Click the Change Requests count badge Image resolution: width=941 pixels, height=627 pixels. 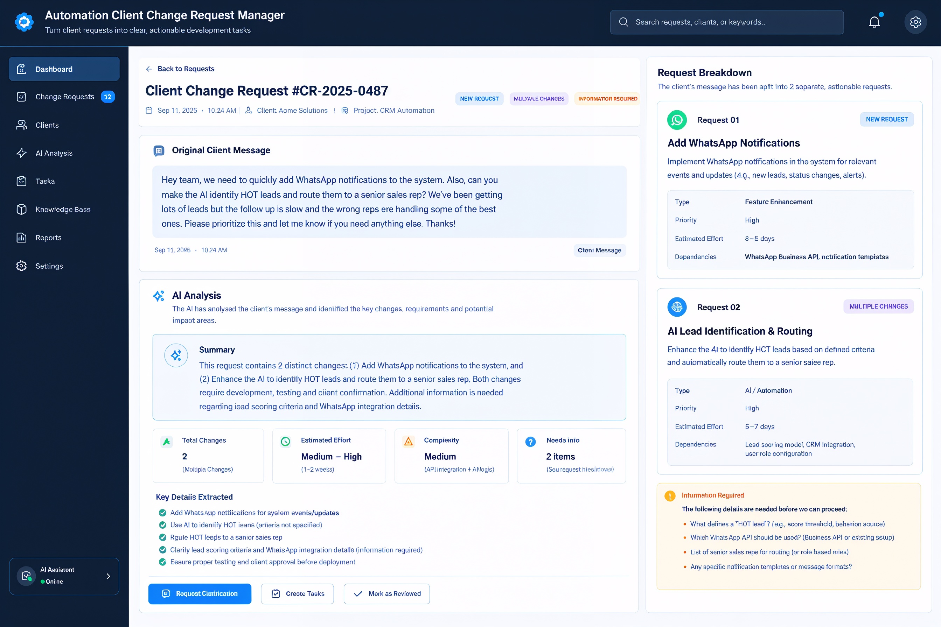pos(107,97)
